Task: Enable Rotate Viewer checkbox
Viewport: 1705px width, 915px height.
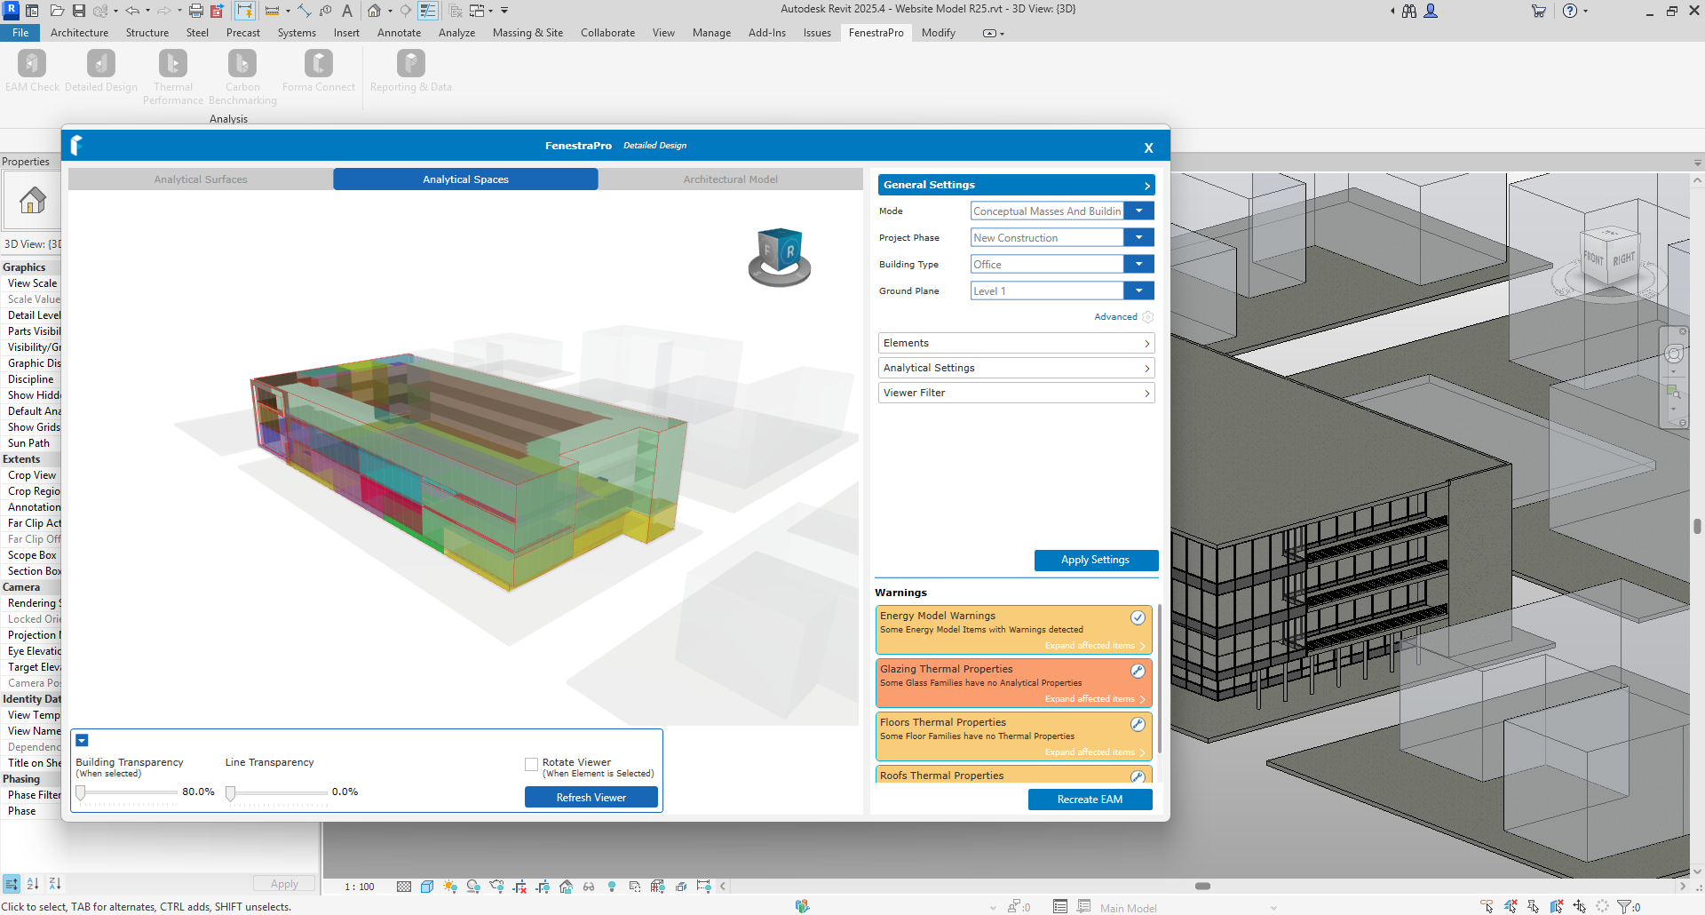Action: tap(531, 764)
